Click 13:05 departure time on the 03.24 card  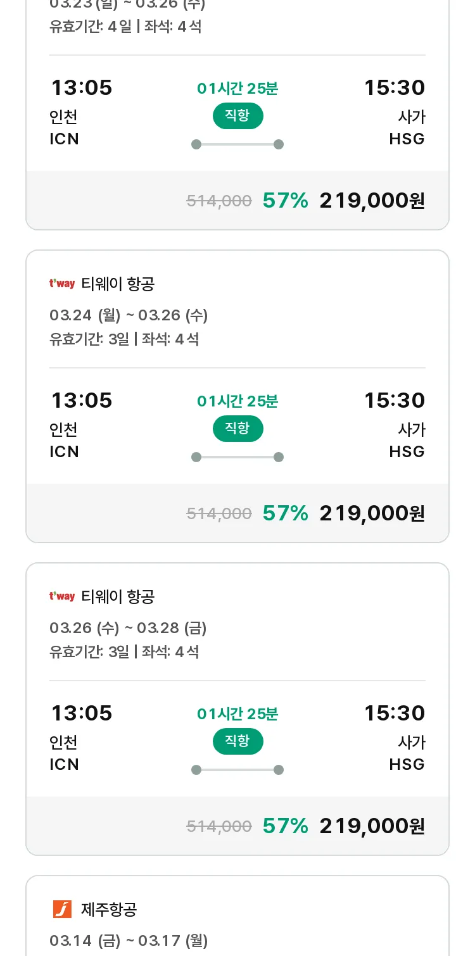pos(81,400)
